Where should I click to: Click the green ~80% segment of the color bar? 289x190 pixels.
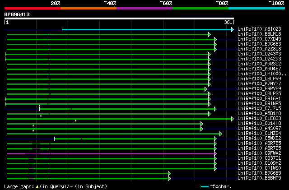200,8
